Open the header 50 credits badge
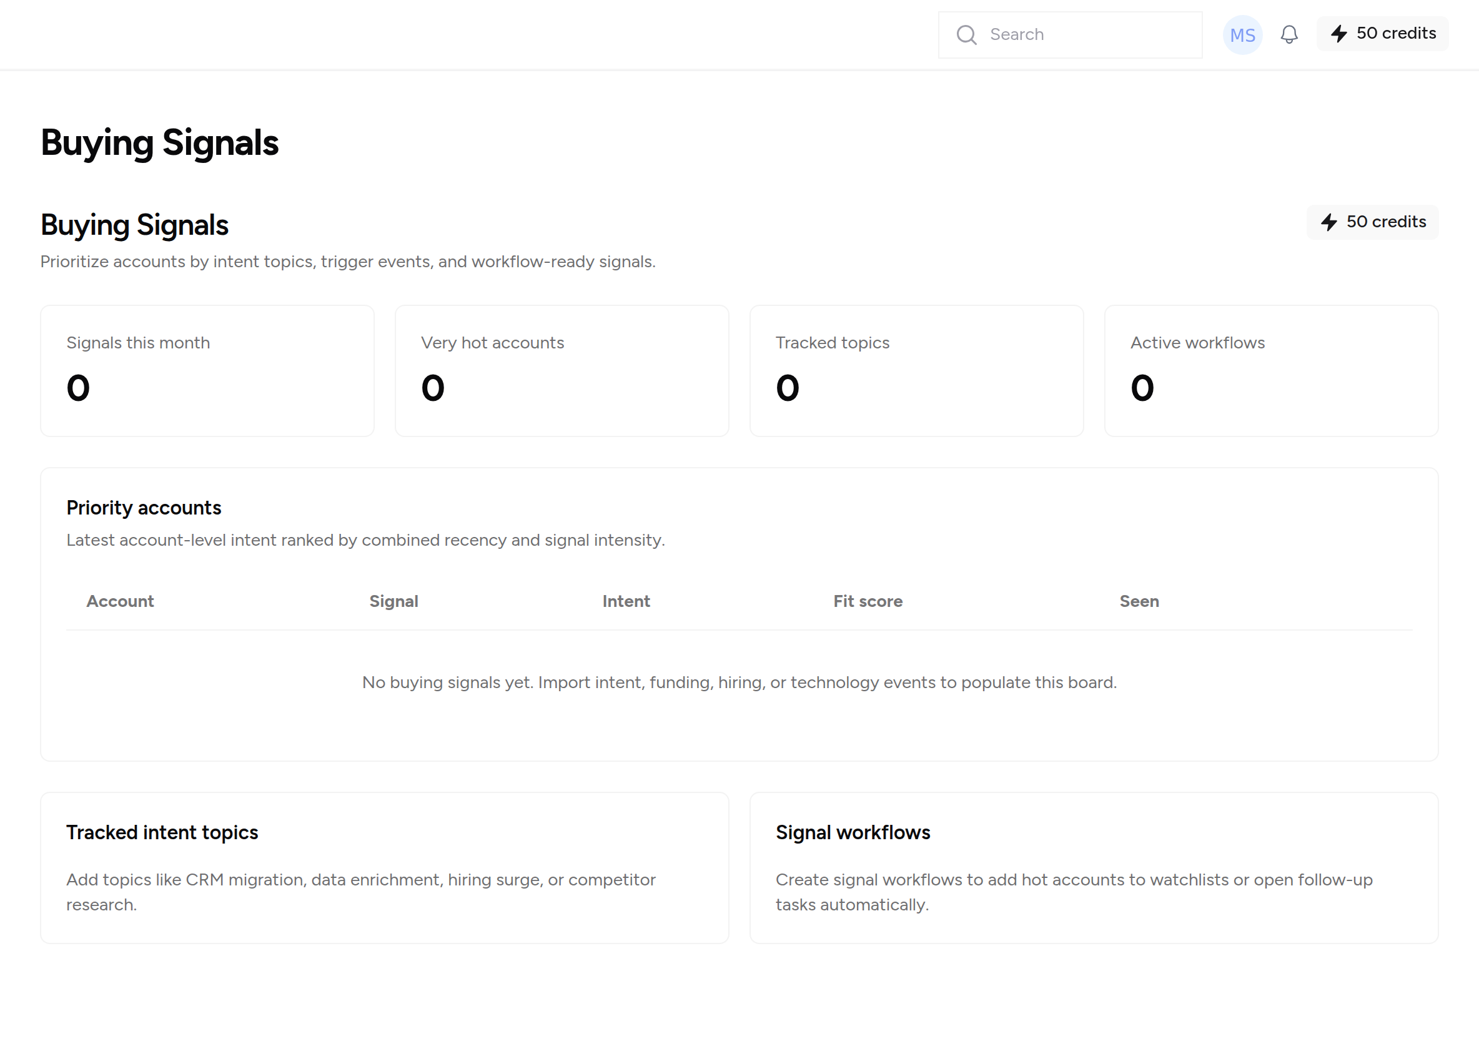Screen dimensions: 1479x1054 click(1382, 34)
